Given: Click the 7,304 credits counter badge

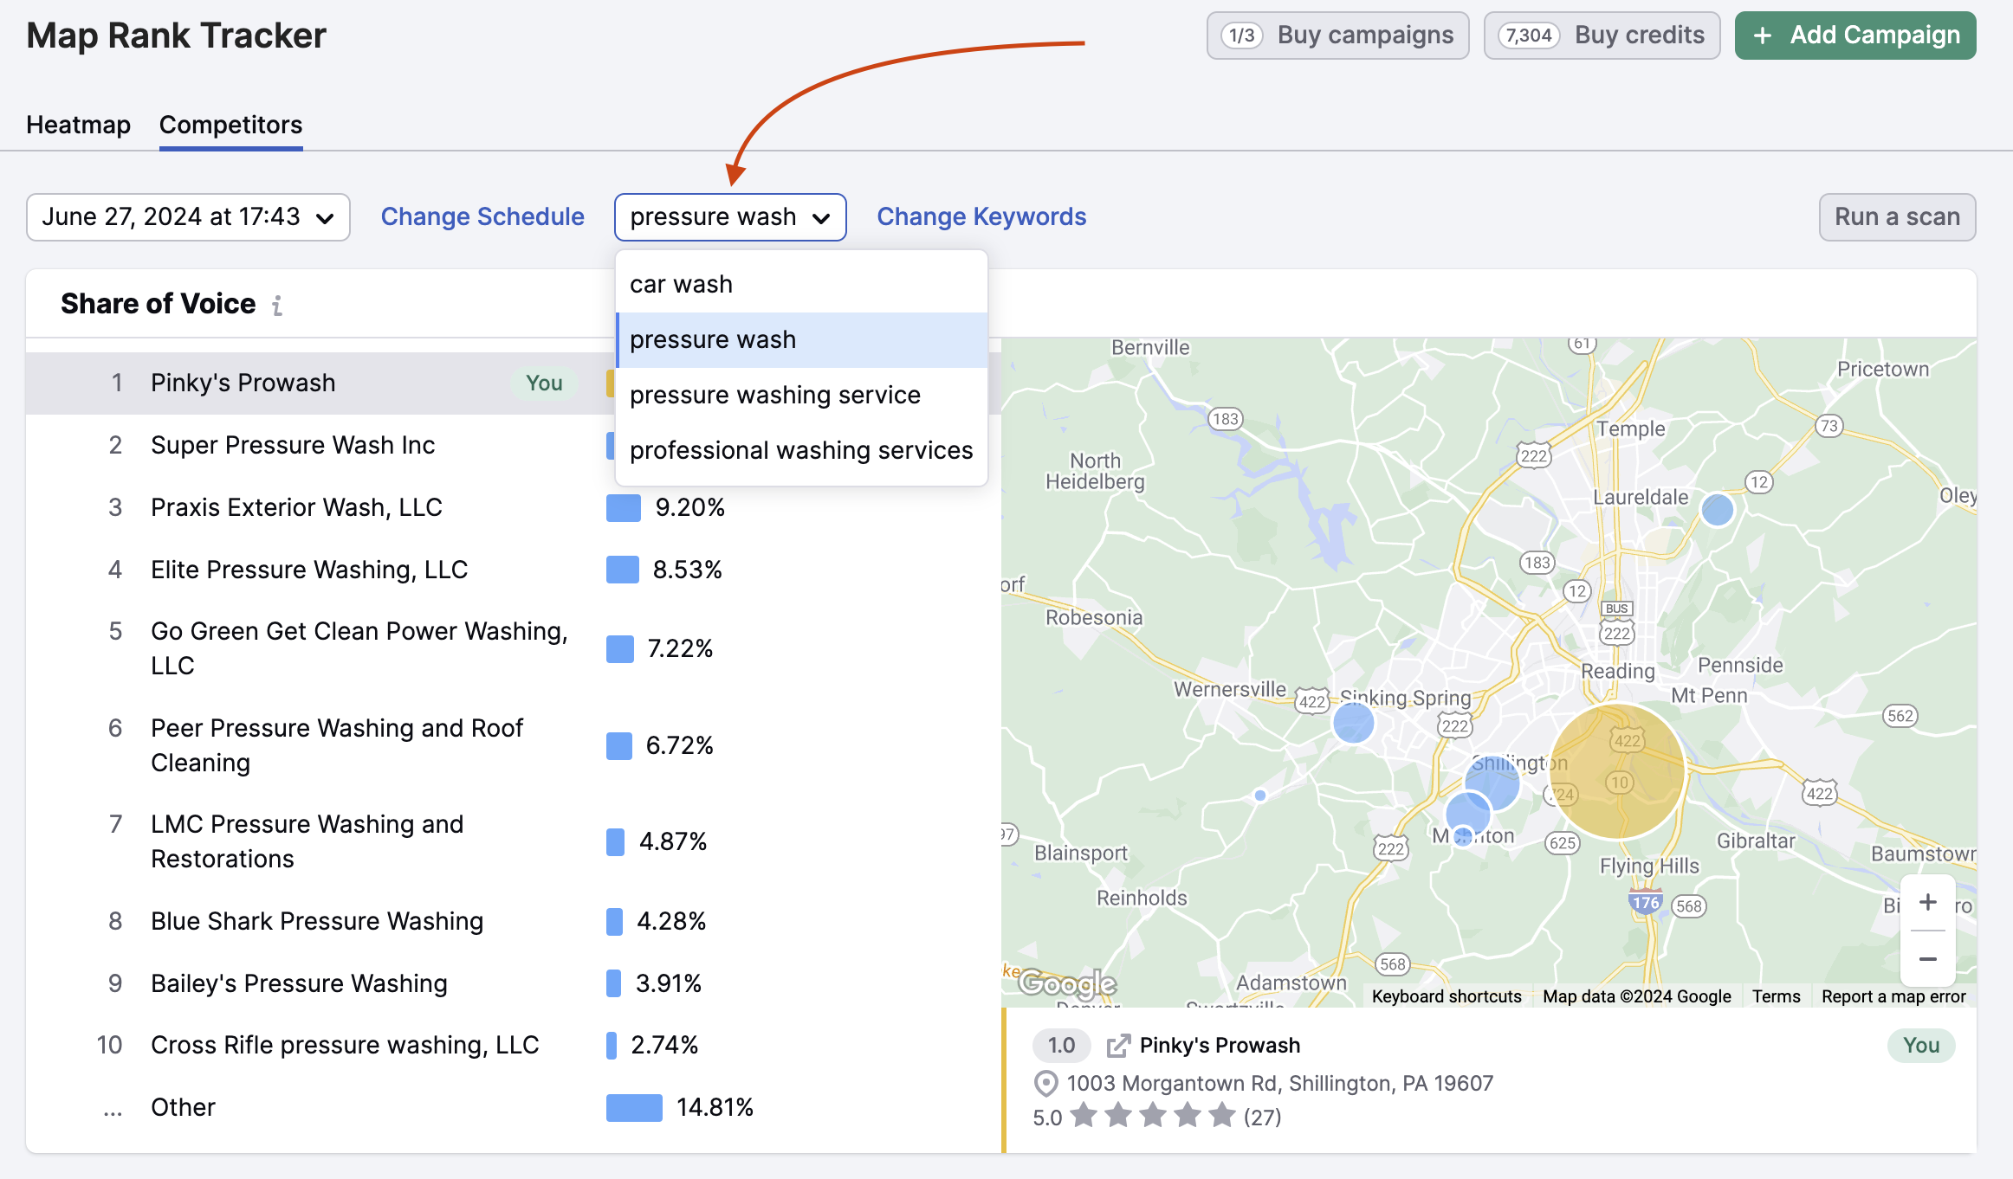Looking at the screenshot, I should (x=1529, y=35).
